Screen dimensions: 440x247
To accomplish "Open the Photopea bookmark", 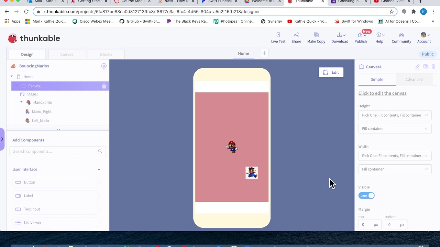I will (x=234, y=21).
